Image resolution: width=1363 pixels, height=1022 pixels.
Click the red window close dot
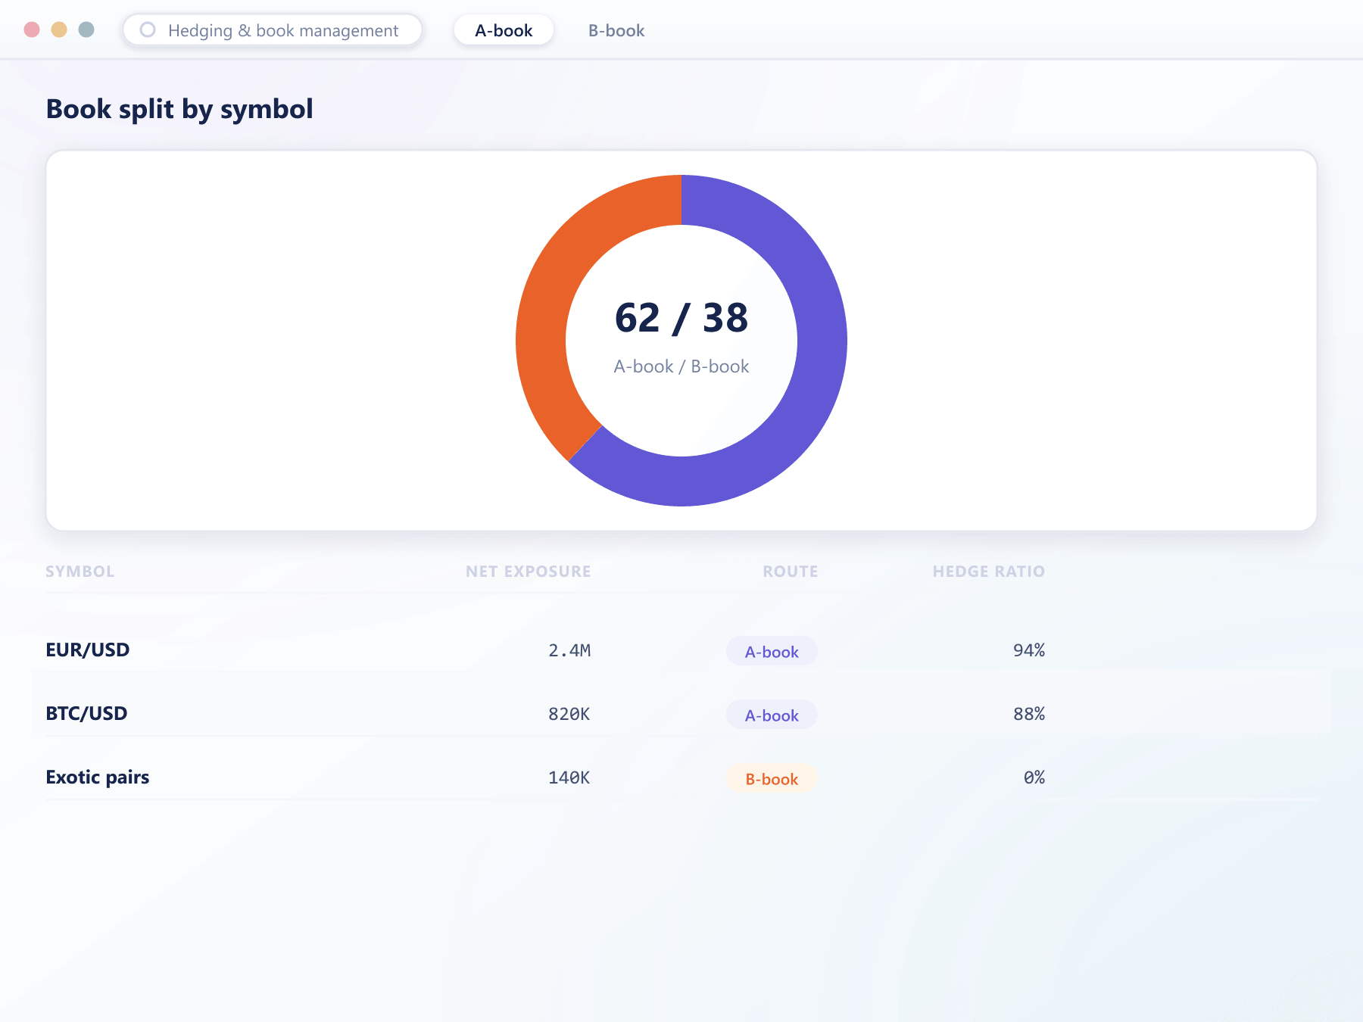coord(32,30)
